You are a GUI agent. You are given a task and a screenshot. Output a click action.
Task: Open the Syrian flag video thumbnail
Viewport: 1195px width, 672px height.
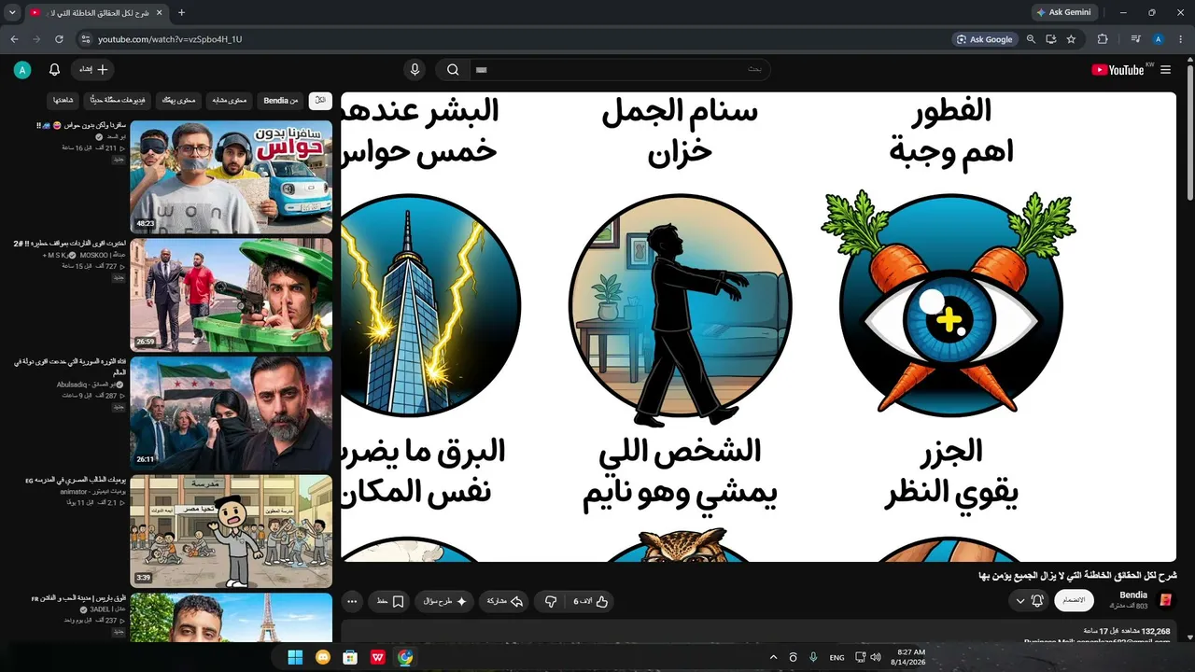231,413
